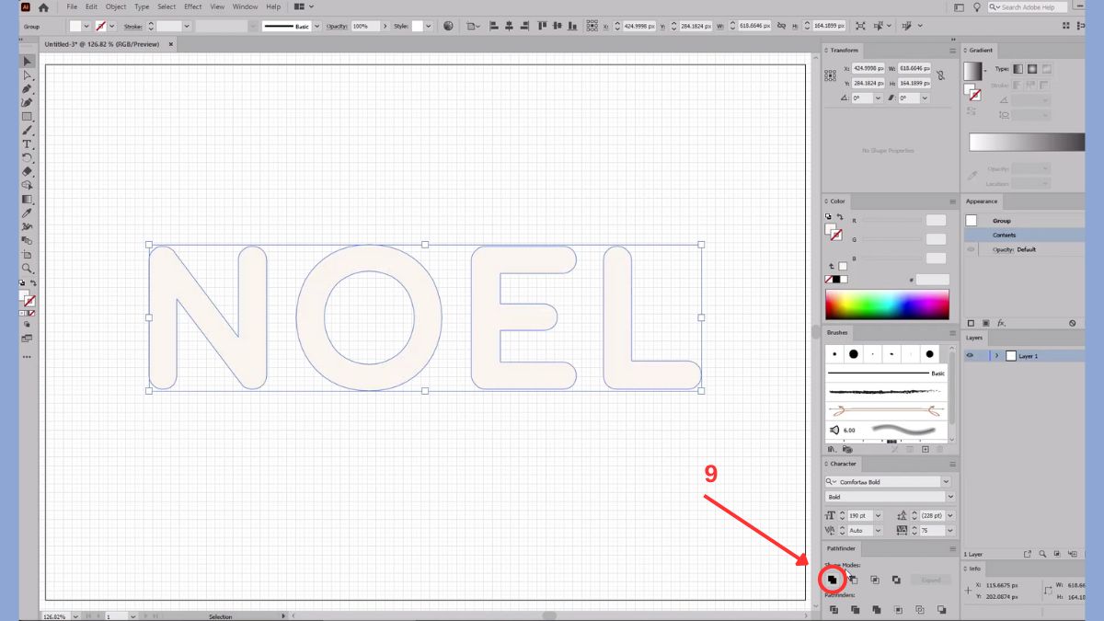Image resolution: width=1104 pixels, height=621 pixels.
Task: Click the Search Adobe Help field
Action: point(1029,7)
